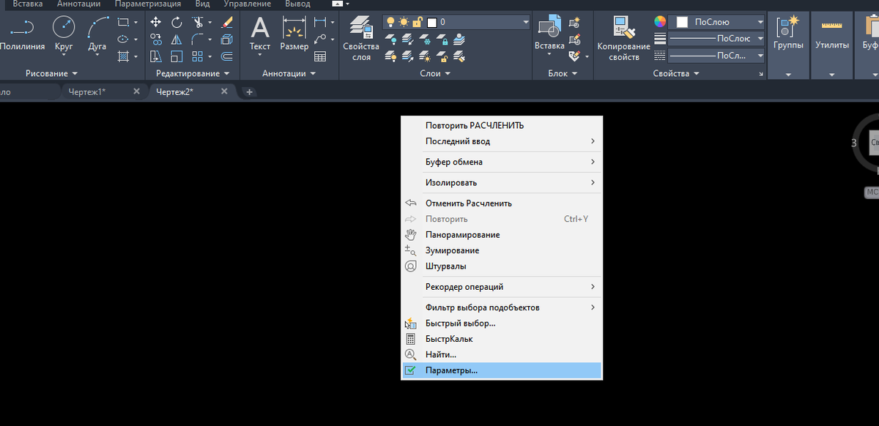The height and width of the screenshot is (426, 879).
Task: Choose Параметры... in context menu
Action: [502, 370]
